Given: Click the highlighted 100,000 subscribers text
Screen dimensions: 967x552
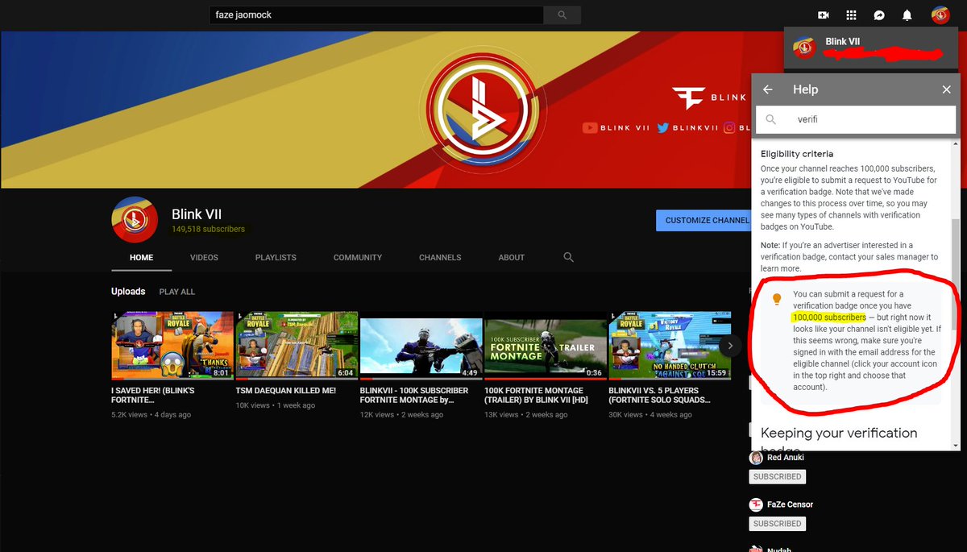Looking at the screenshot, I should [x=829, y=318].
